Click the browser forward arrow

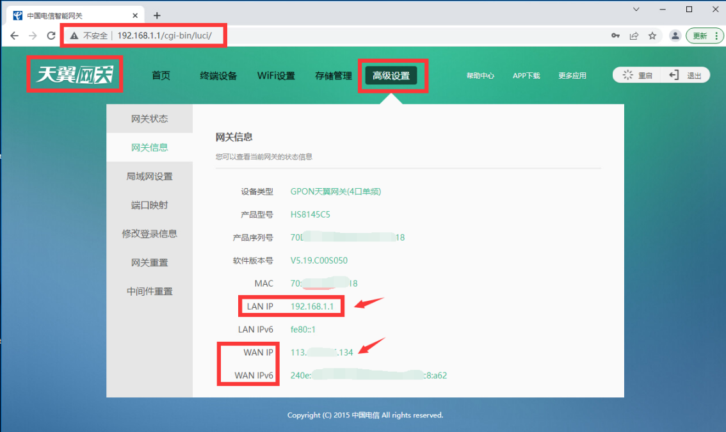[x=33, y=36]
